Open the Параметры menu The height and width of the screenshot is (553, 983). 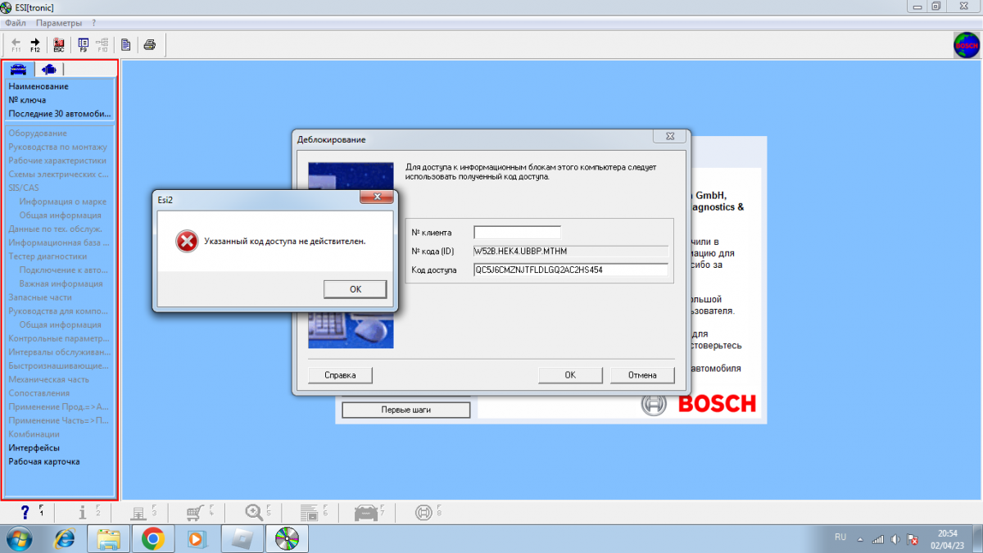click(x=59, y=23)
